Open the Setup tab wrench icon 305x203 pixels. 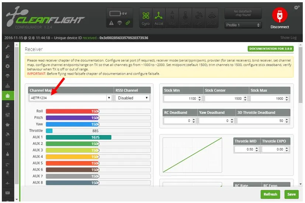8,47
